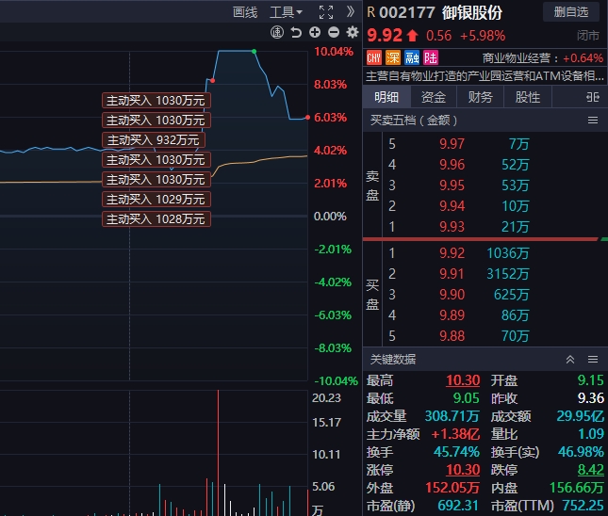Image resolution: width=608 pixels, height=516 pixels.
Task: Zoom out chart with minus icon
Action: click(334, 32)
